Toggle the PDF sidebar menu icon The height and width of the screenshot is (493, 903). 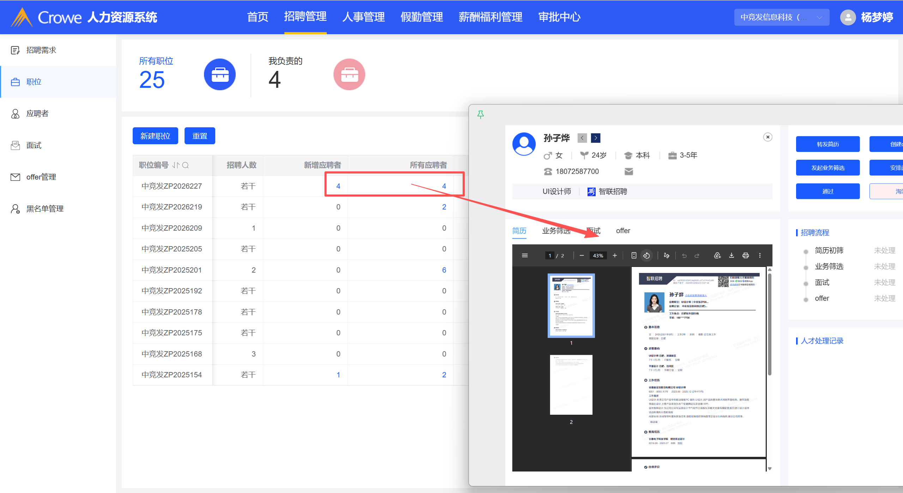525,255
